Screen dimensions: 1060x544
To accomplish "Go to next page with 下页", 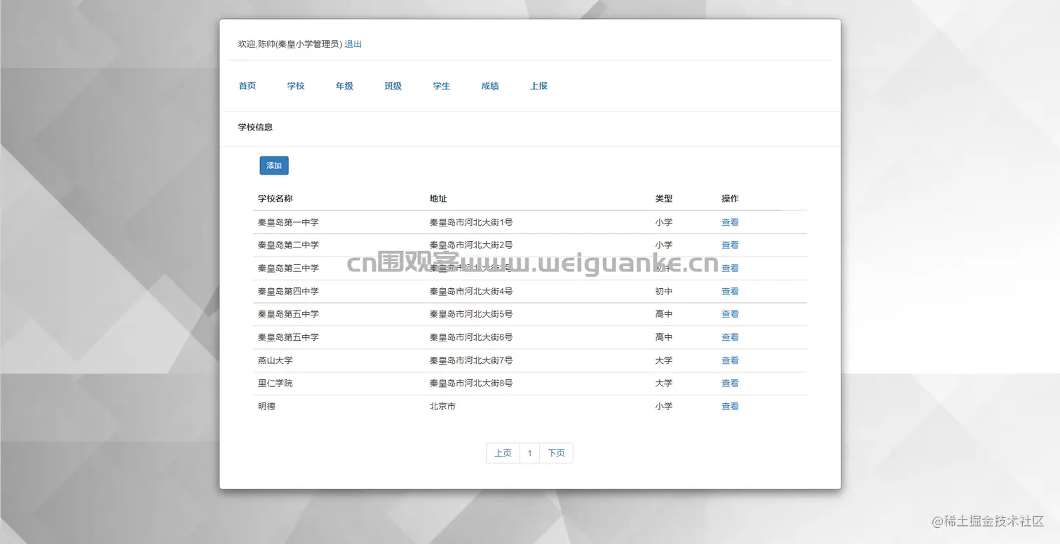I will click(556, 454).
